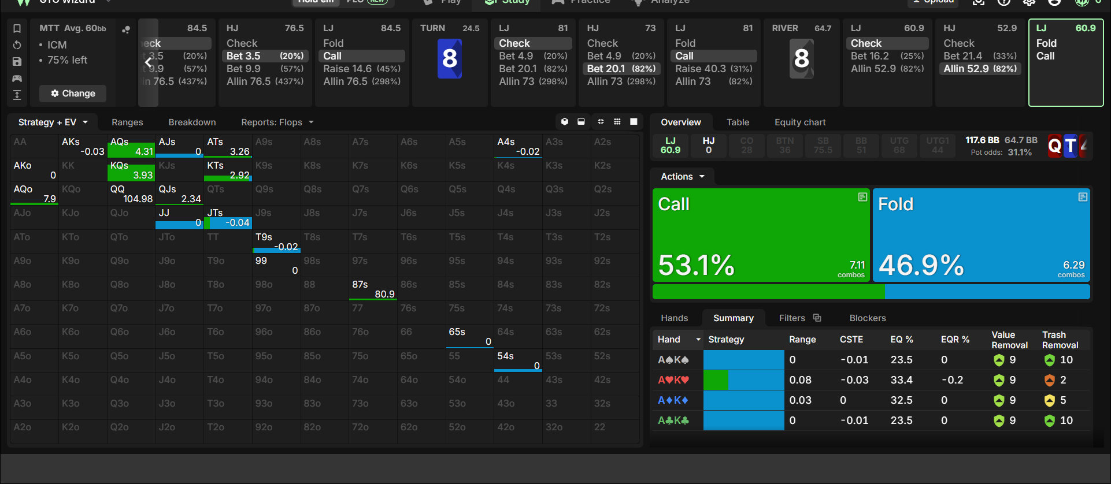Click the Call/Fold frequency bar
This screenshot has height=484, width=1111.
tap(871, 292)
